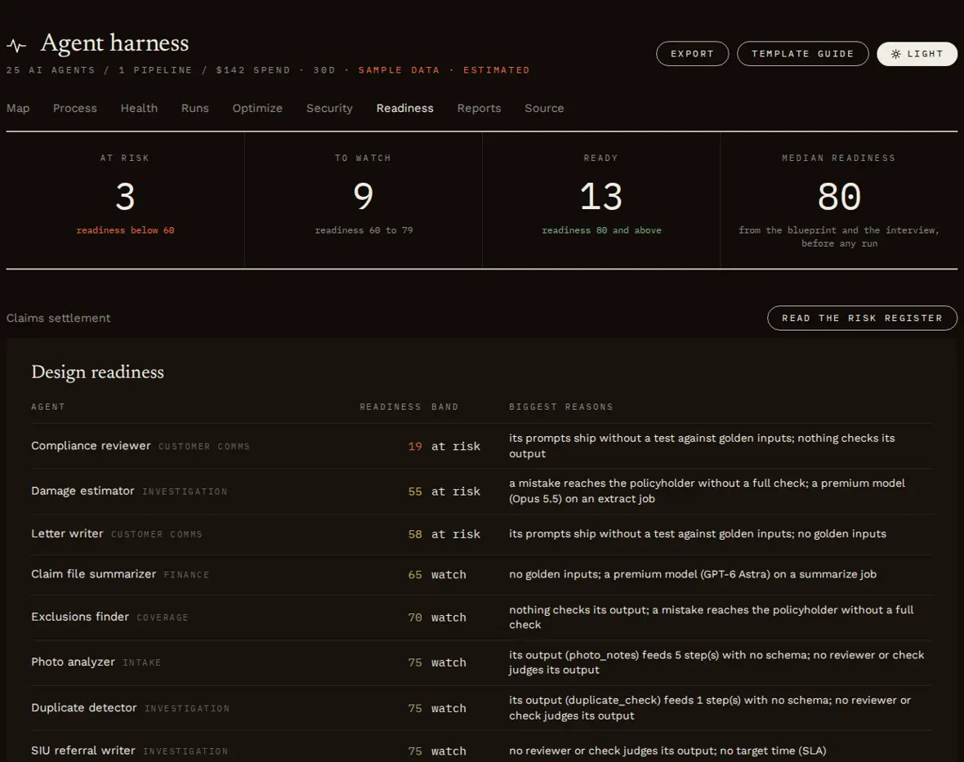
Task: Click the 'at risk' band of Letter writer
Action: pyautogui.click(x=456, y=535)
